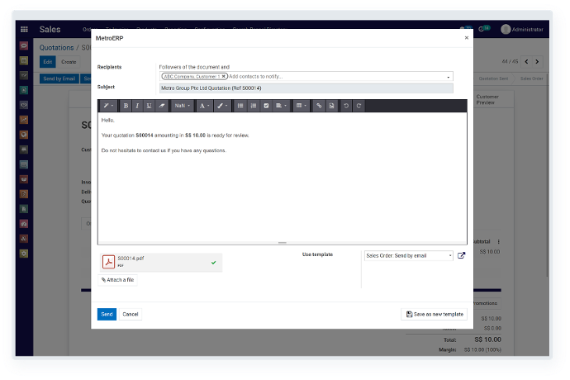Screen dimensions: 570x380
Task: Open Subtotal column options icon
Action: [x=499, y=242]
